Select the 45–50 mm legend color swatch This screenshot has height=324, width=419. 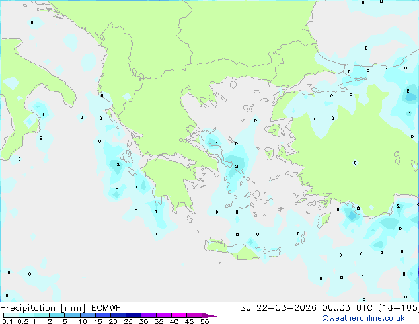194,315
